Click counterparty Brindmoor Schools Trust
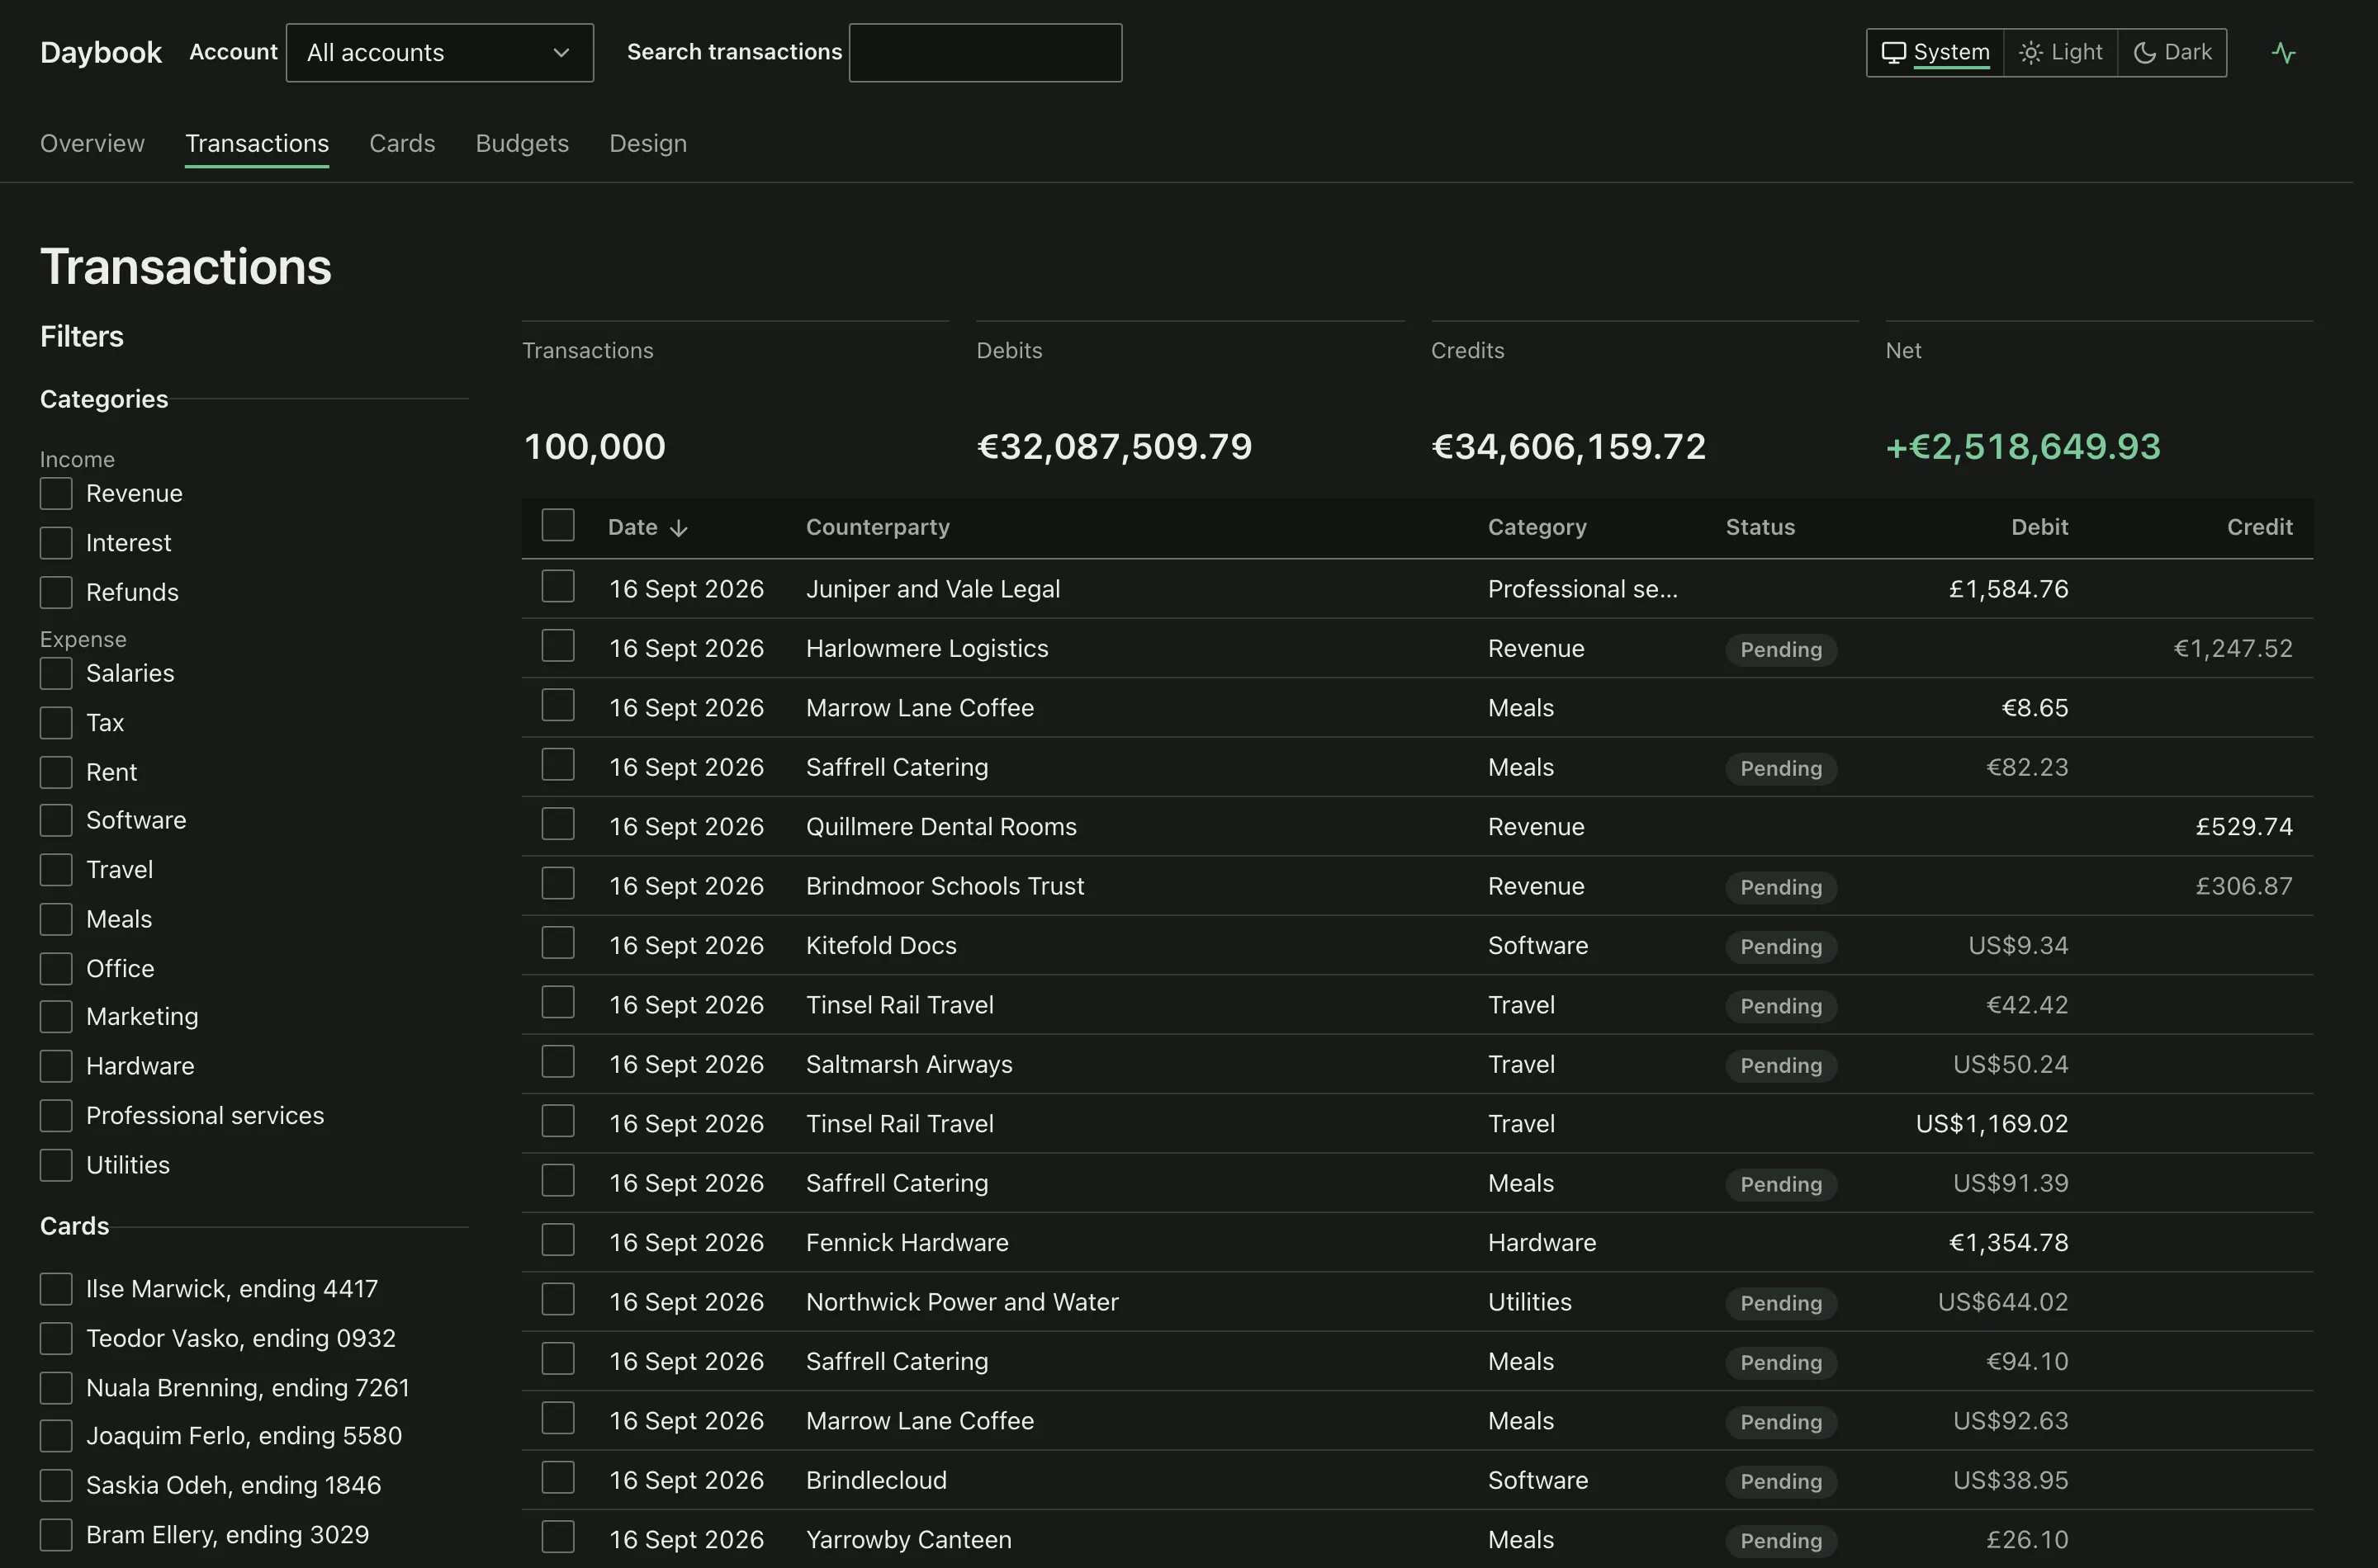This screenshot has width=2378, height=1568. click(x=945, y=887)
